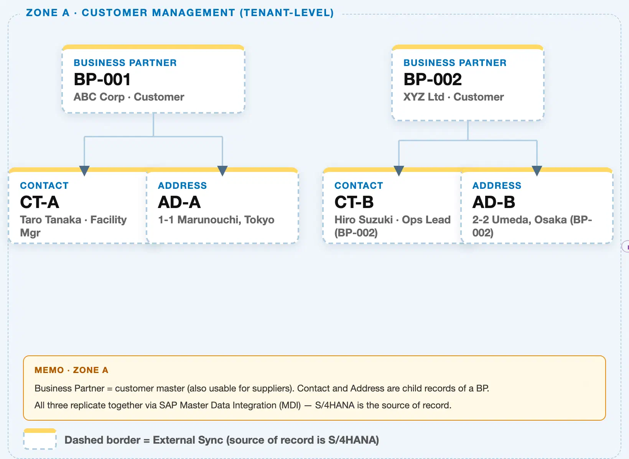Screen dimensions: 629x459
Task: Click the BUSINESS PARTNER label above BP-001
Action: (125, 63)
